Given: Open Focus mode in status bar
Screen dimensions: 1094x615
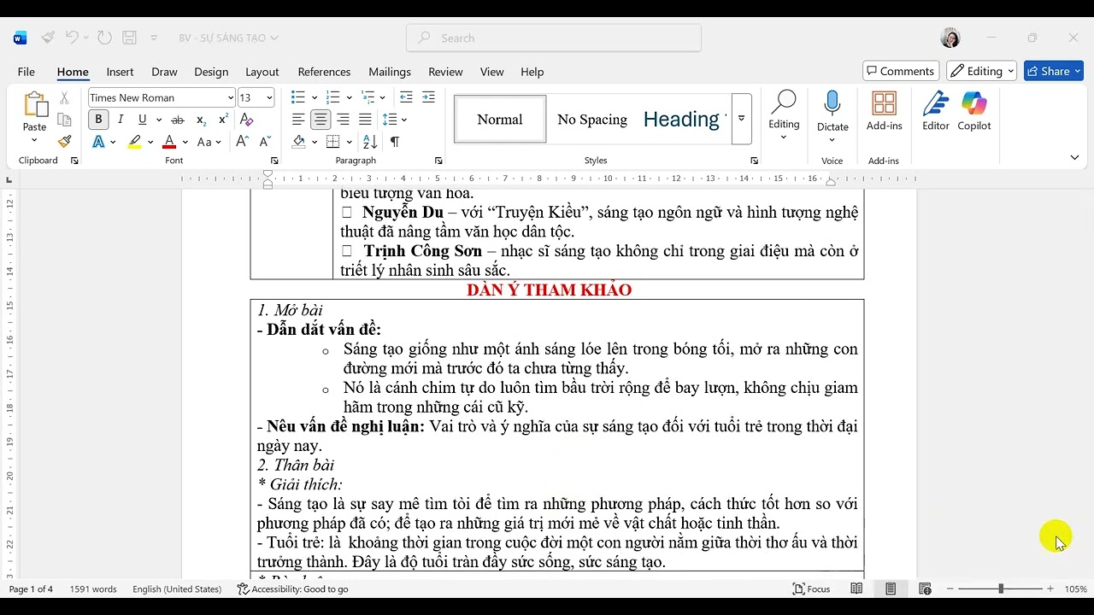Looking at the screenshot, I should point(811,589).
